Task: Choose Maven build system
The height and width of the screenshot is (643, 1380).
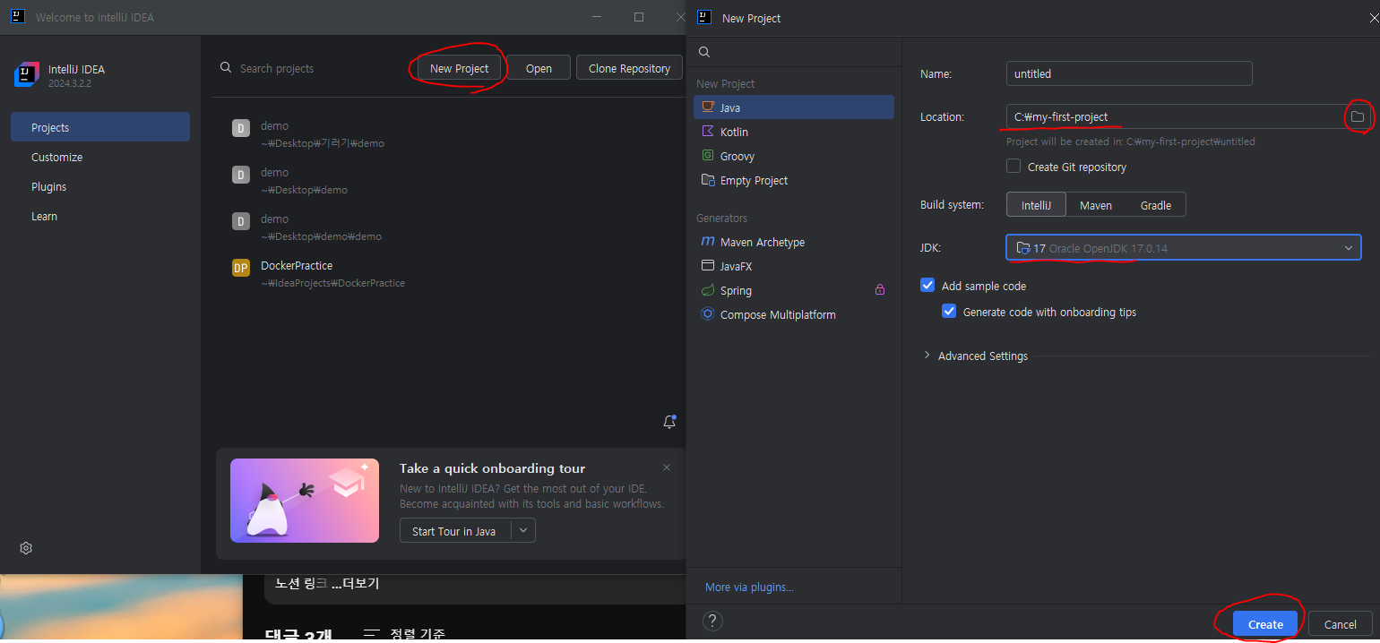Action: pyautogui.click(x=1095, y=205)
